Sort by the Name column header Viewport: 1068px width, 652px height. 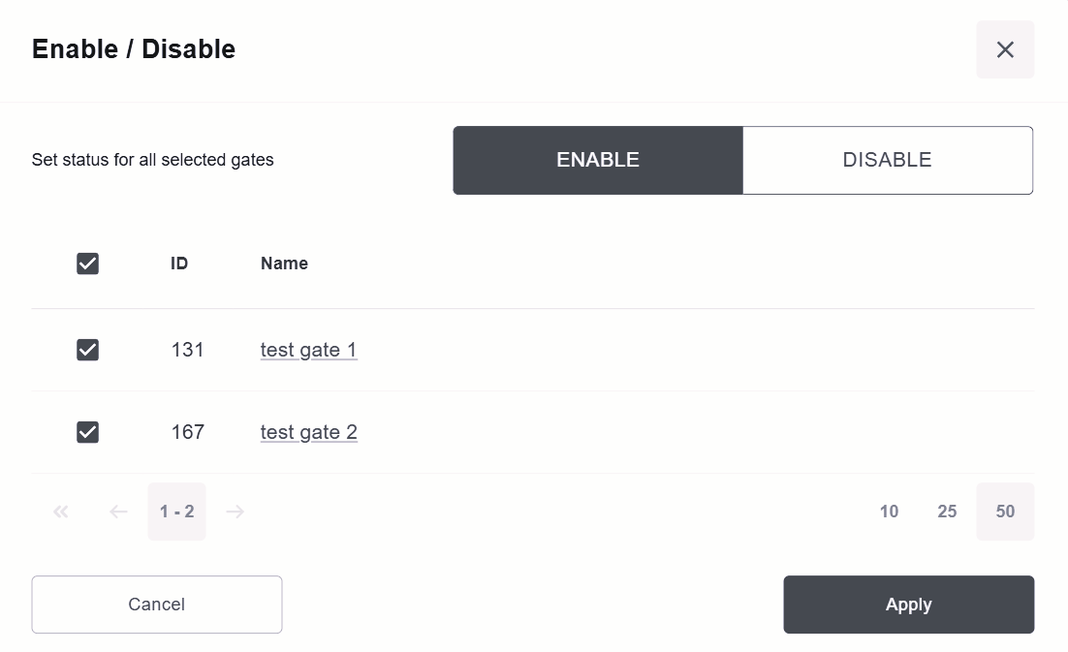pyautogui.click(x=284, y=264)
